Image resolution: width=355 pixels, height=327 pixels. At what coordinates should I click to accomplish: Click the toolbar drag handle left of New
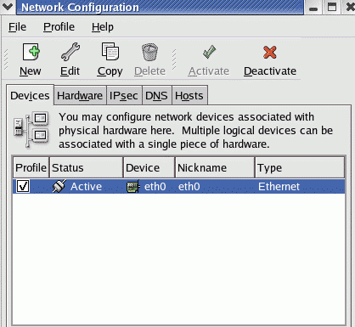pyautogui.click(x=6, y=59)
